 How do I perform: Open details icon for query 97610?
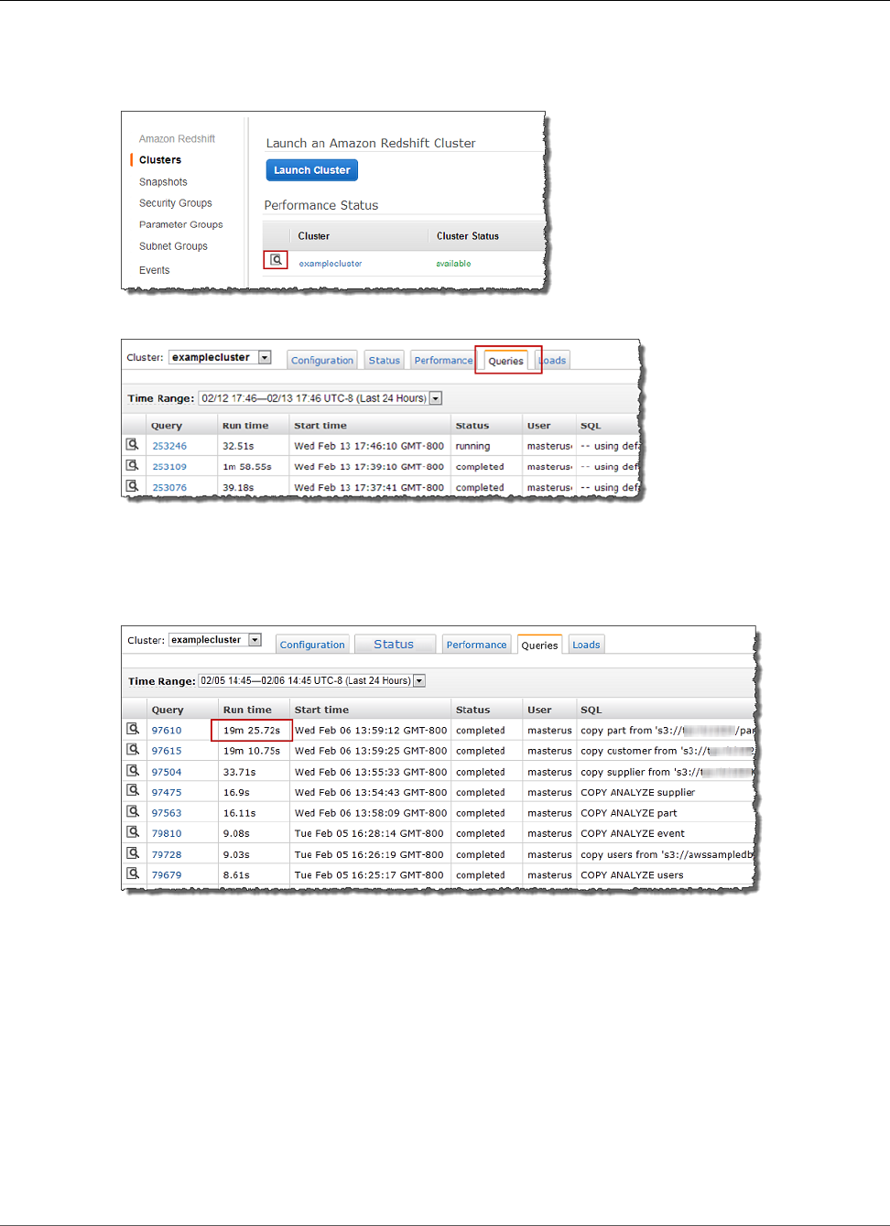tap(133, 729)
